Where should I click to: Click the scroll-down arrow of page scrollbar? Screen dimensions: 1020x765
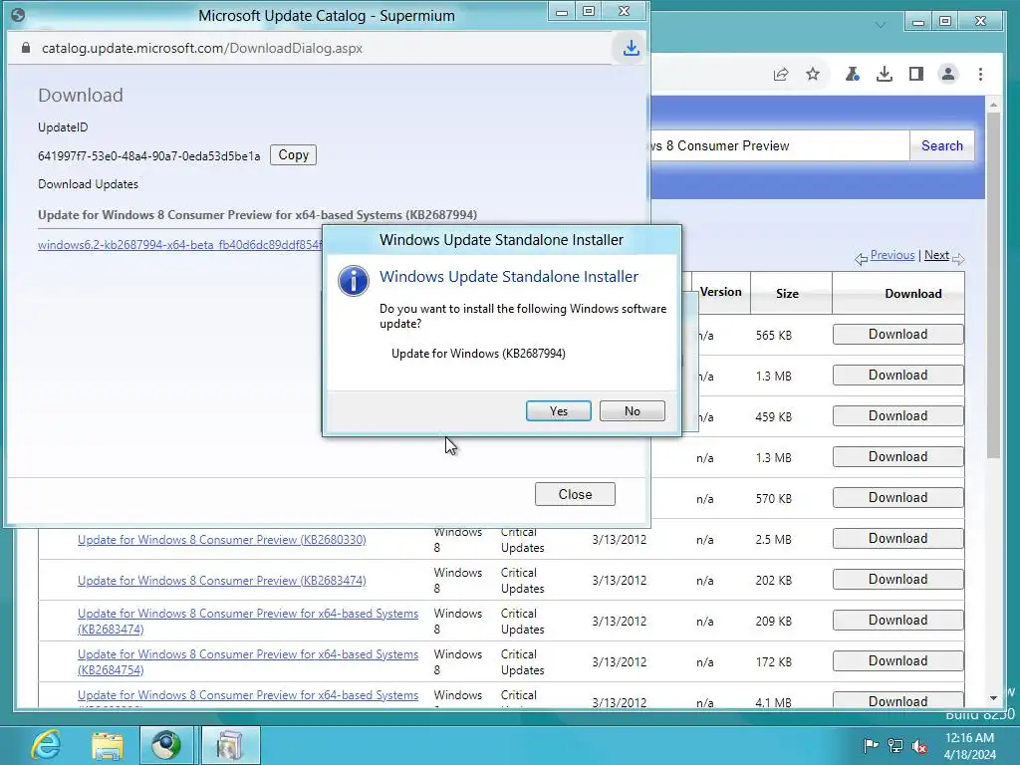click(x=993, y=698)
